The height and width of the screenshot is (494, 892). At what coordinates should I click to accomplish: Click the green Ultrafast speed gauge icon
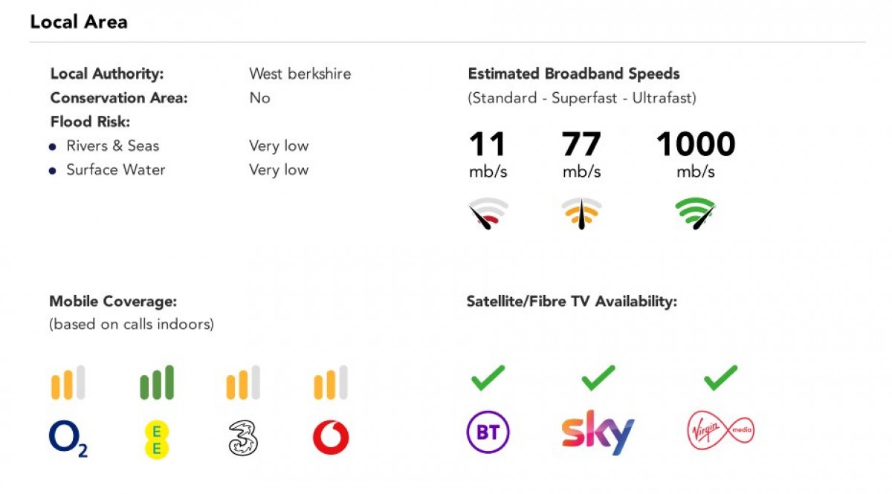pos(695,214)
